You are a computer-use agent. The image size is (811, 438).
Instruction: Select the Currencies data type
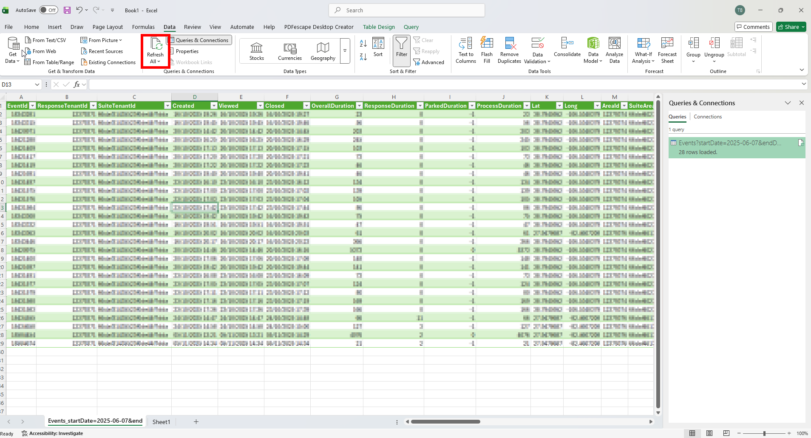(x=290, y=51)
